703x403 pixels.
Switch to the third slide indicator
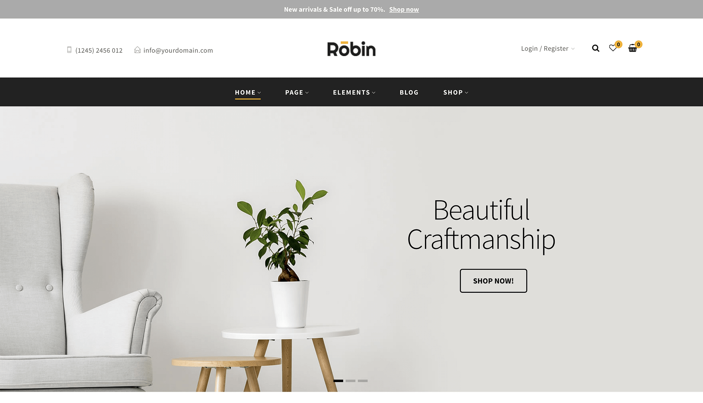[362, 381]
